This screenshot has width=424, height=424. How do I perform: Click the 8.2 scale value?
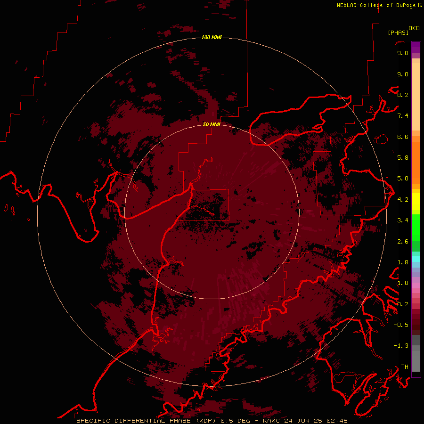pos(403,95)
